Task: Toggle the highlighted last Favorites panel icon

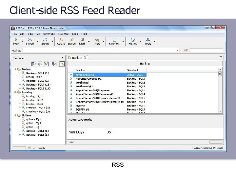Action: (62, 64)
